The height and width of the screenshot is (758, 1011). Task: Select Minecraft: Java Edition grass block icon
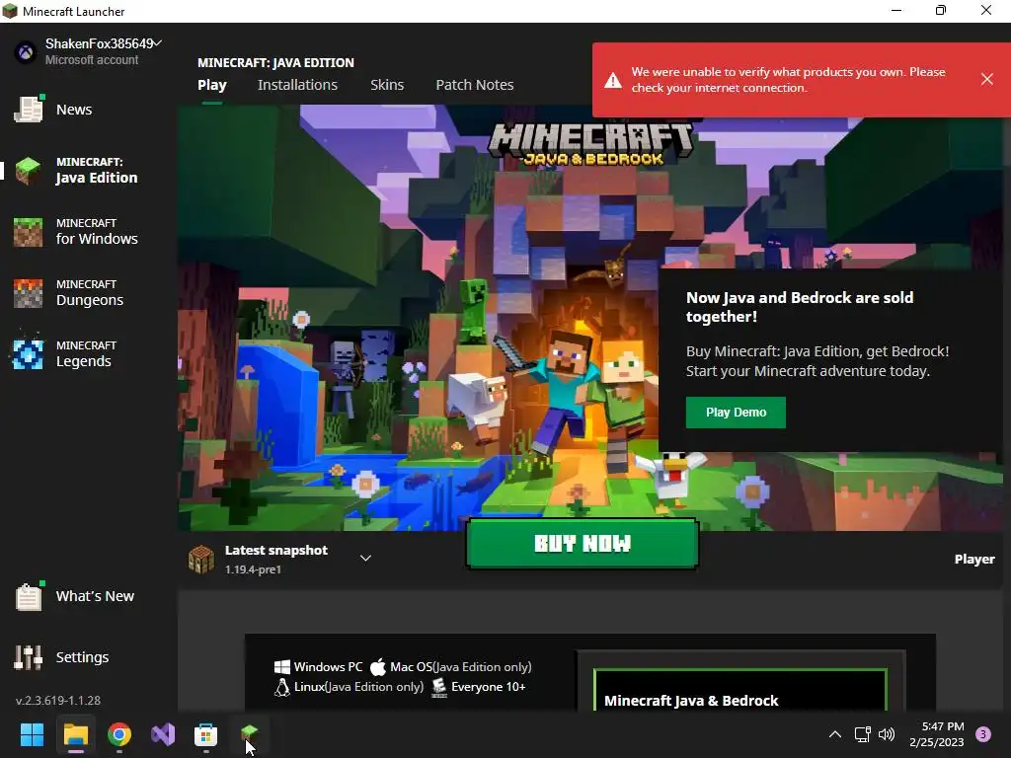click(x=29, y=170)
